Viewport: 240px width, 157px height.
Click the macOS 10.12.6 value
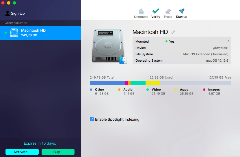217,60
